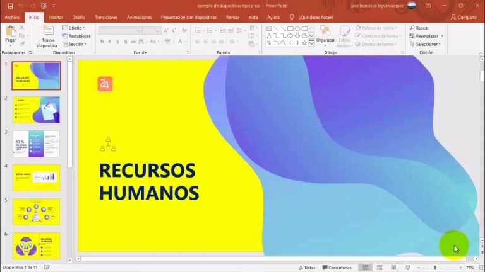Expand the shapes gallery more arrow
Viewport: 485px width, 272px height.
pyautogui.click(x=311, y=43)
